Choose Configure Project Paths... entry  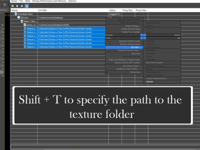click(127, 69)
